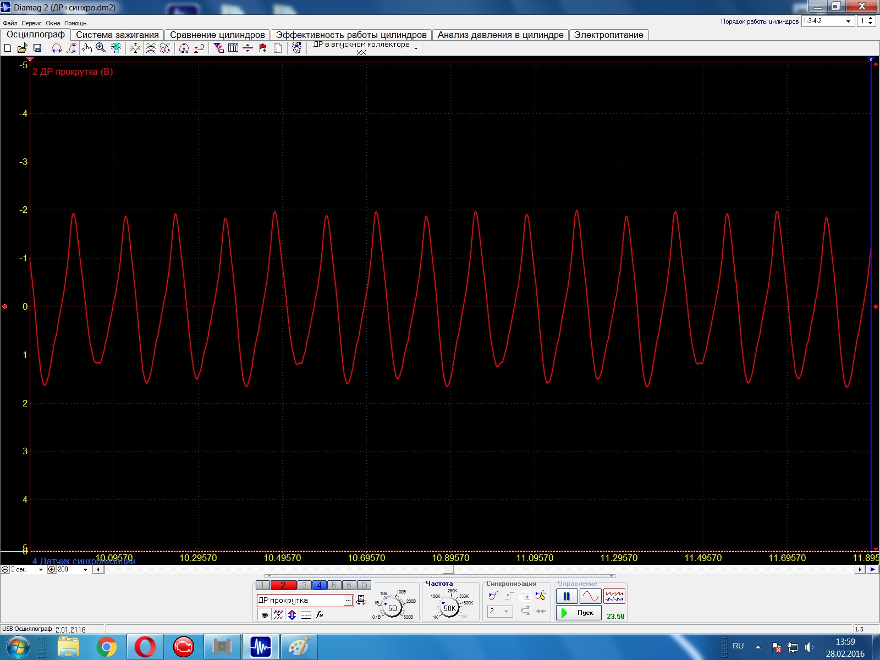
Task: Click vertical position blue arrows button
Action: (x=292, y=615)
